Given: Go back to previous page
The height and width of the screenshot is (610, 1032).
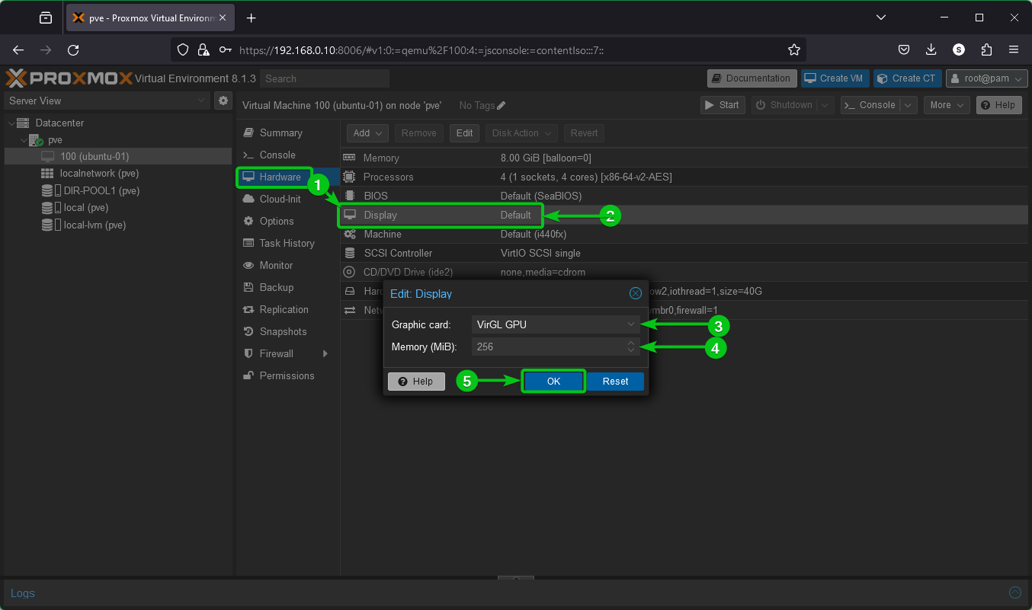Looking at the screenshot, I should pyautogui.click(x=18, y=50).
